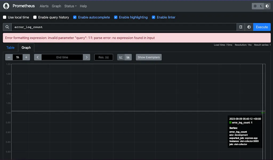Click the 1.25 y-axis label
Image resolution: width=273 pixels, height=160 pixels.
click(8, 64)
